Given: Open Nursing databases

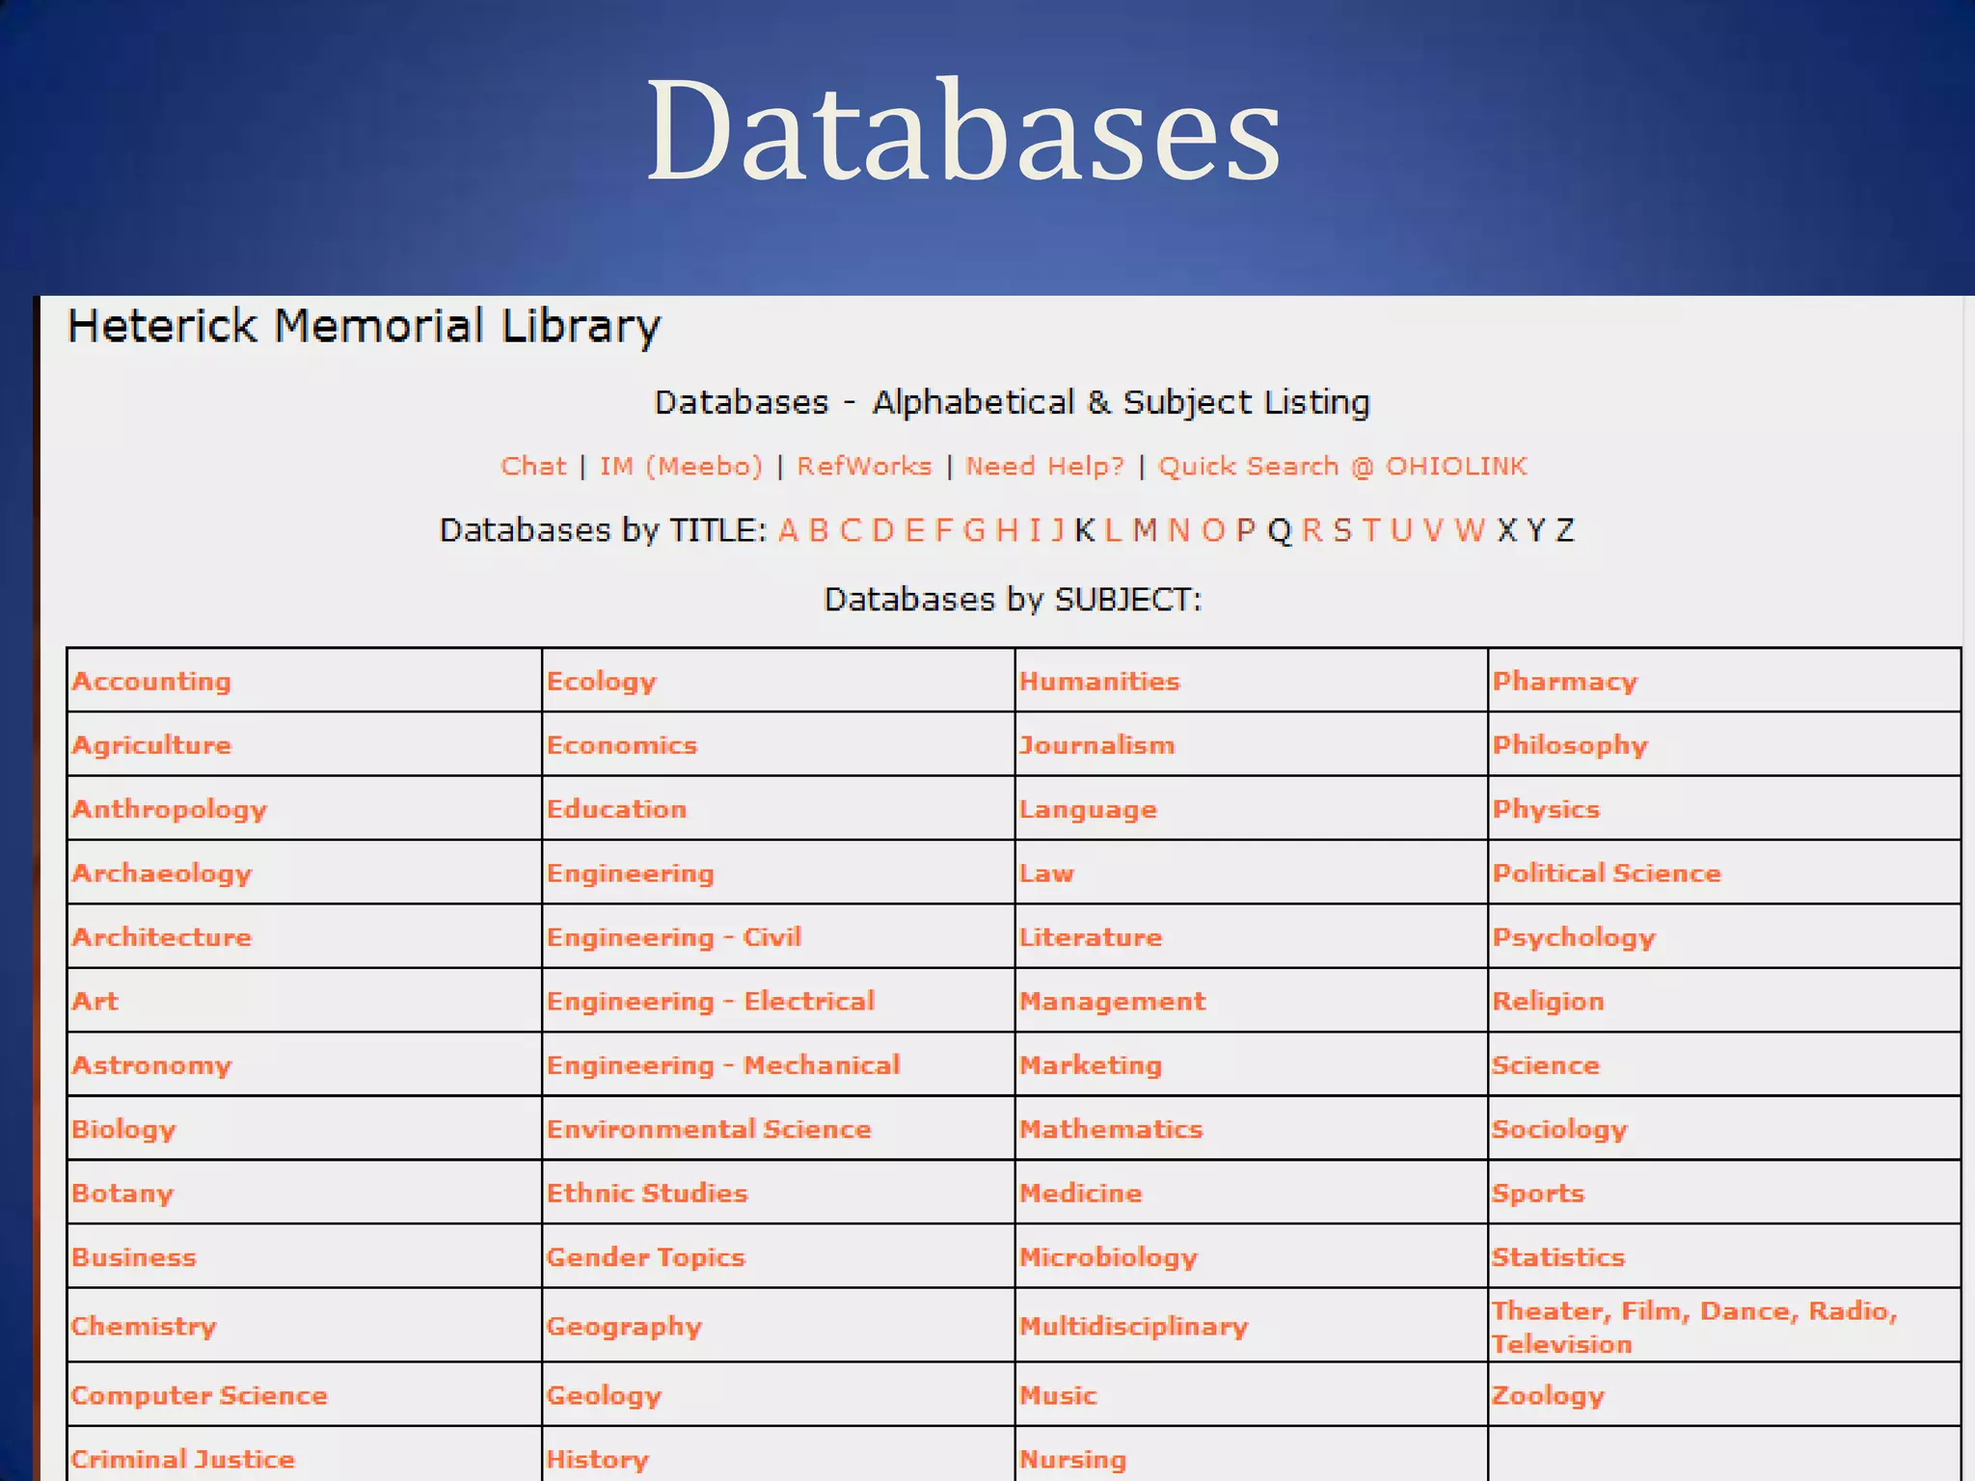Looking at the screenshot, I should [1073, 1461].
